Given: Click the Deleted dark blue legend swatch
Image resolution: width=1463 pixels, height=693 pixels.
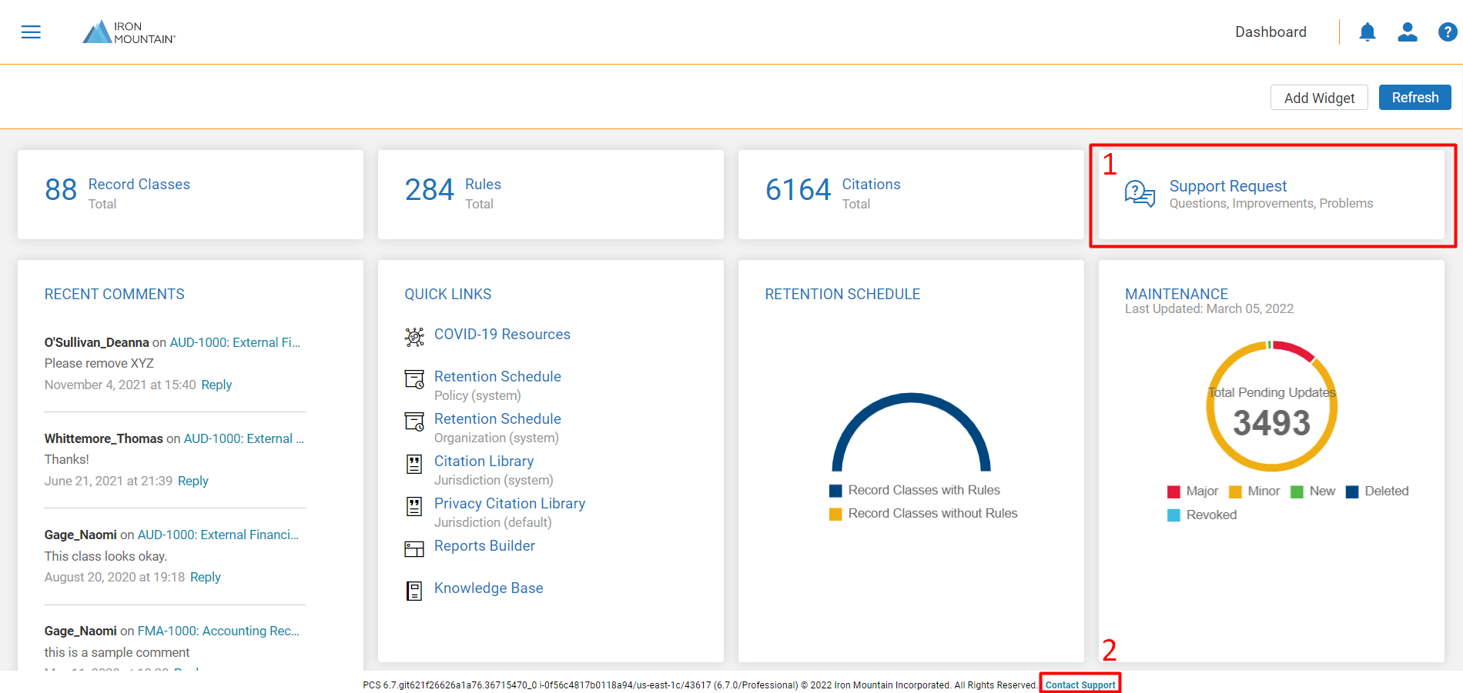Looking at the screenshot, I should coord(1352,492).
